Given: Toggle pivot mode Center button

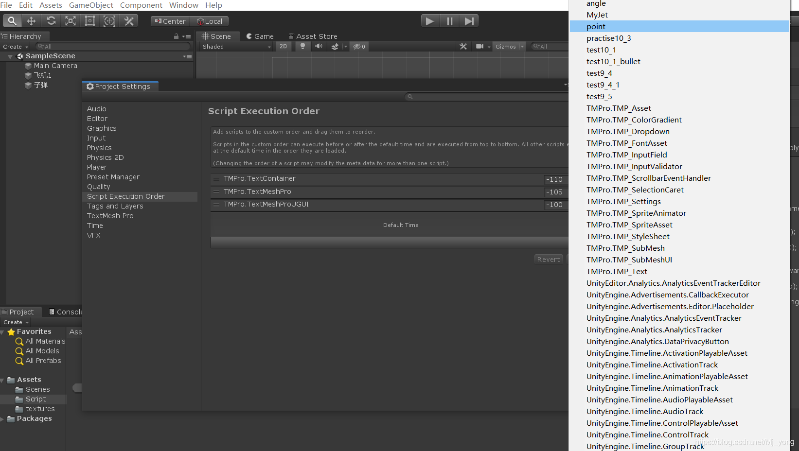Looking at the screenshot, I should pos(170,21).
